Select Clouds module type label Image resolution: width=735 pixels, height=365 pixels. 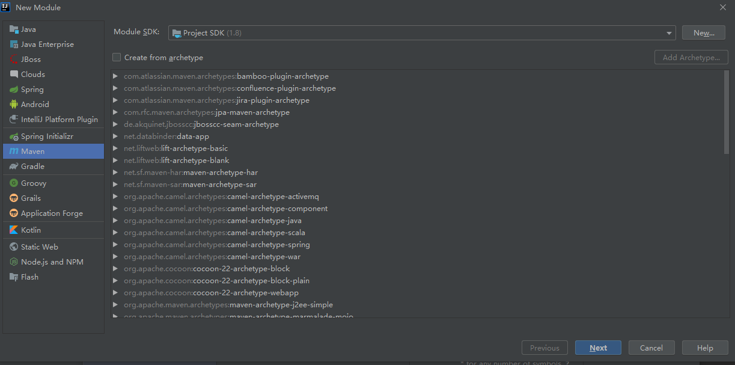point(33,74)
